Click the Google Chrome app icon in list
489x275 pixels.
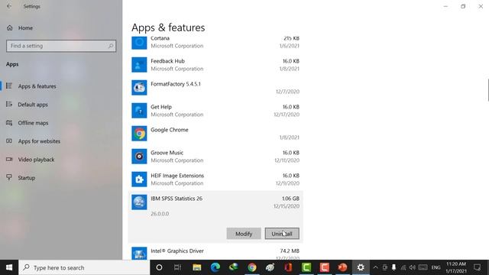(x=139, y=134)
